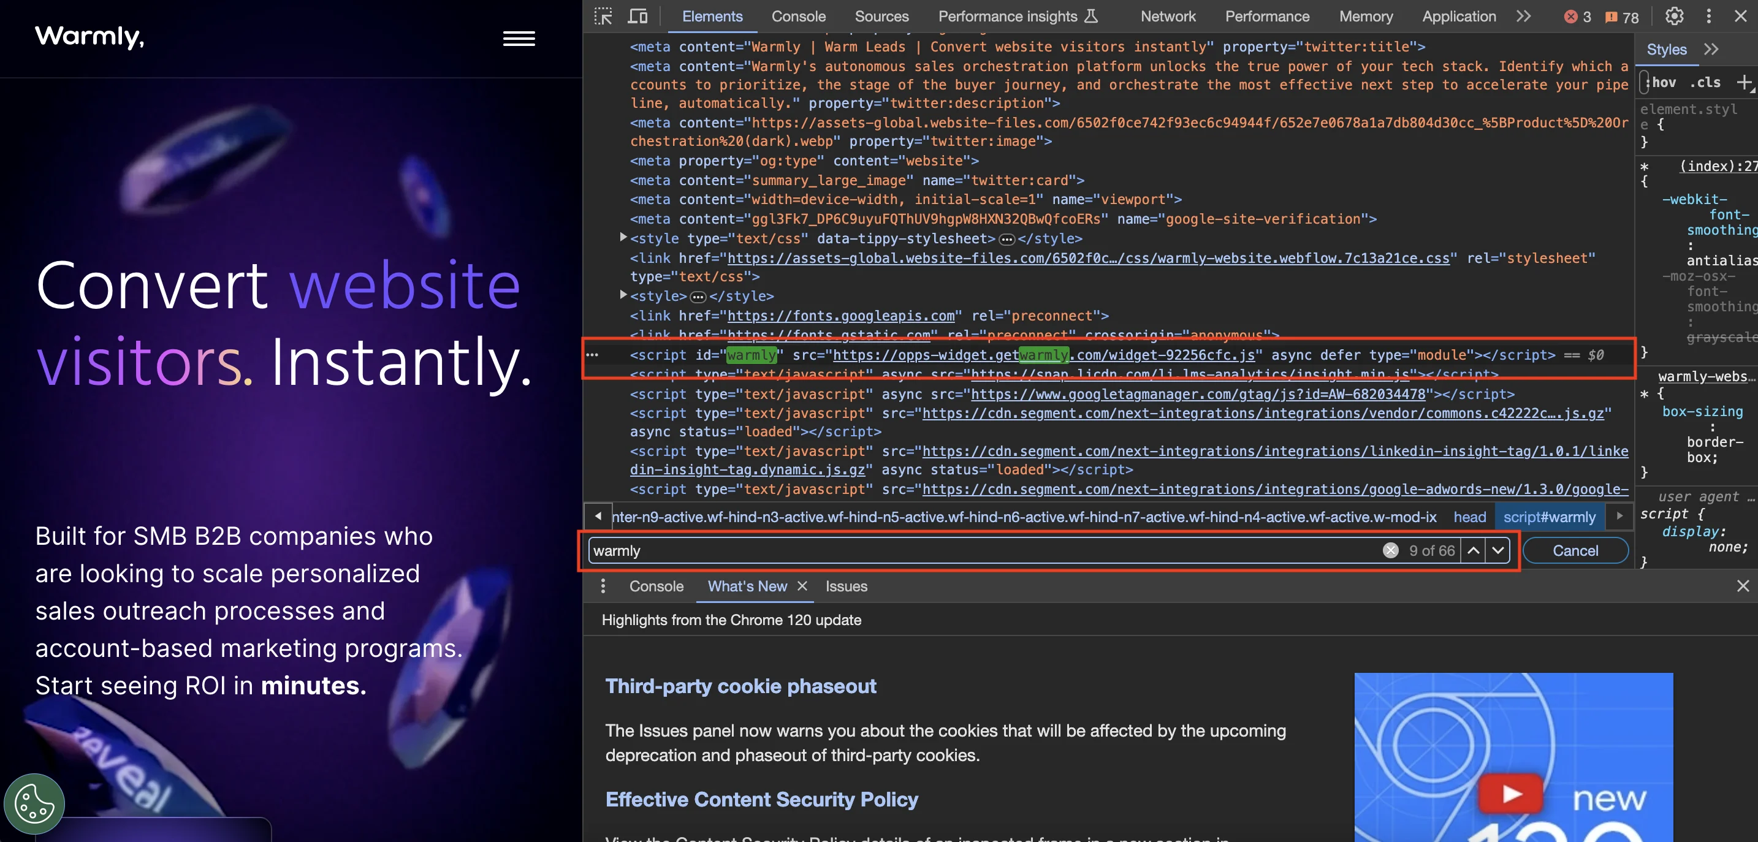Screen dimensions: 1758x842
Task: Toggle the .cls classes button
Action: coord(1705,82)
